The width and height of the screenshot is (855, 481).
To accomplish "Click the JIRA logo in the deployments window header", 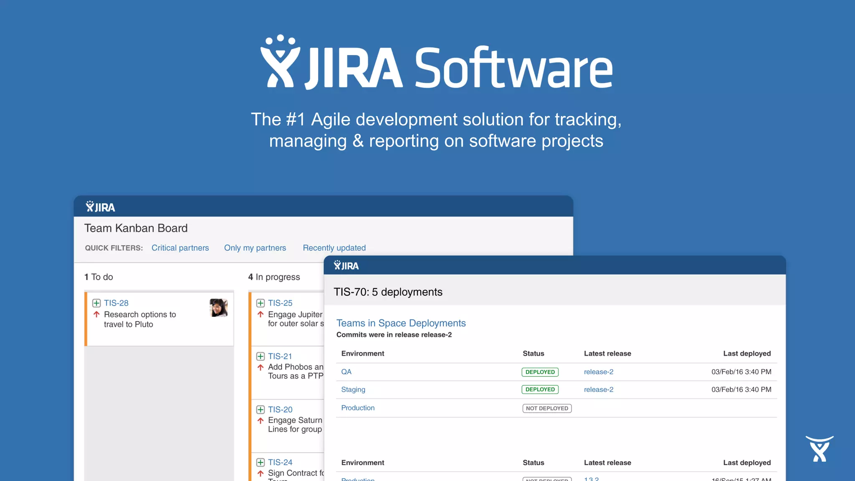I will (x=346, y=265).
